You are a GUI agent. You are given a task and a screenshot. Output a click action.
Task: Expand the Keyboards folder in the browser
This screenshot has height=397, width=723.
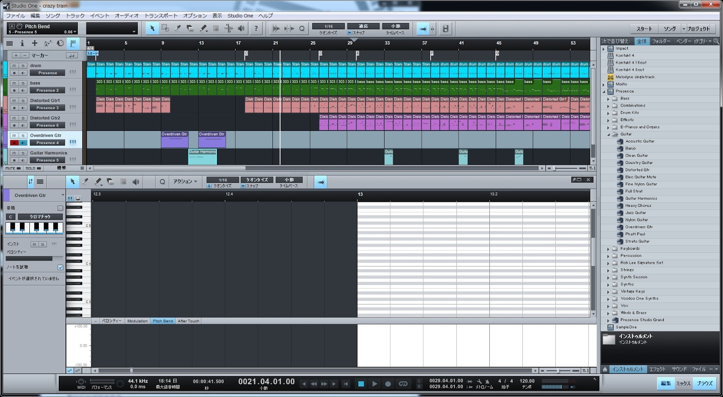(608, 249)
